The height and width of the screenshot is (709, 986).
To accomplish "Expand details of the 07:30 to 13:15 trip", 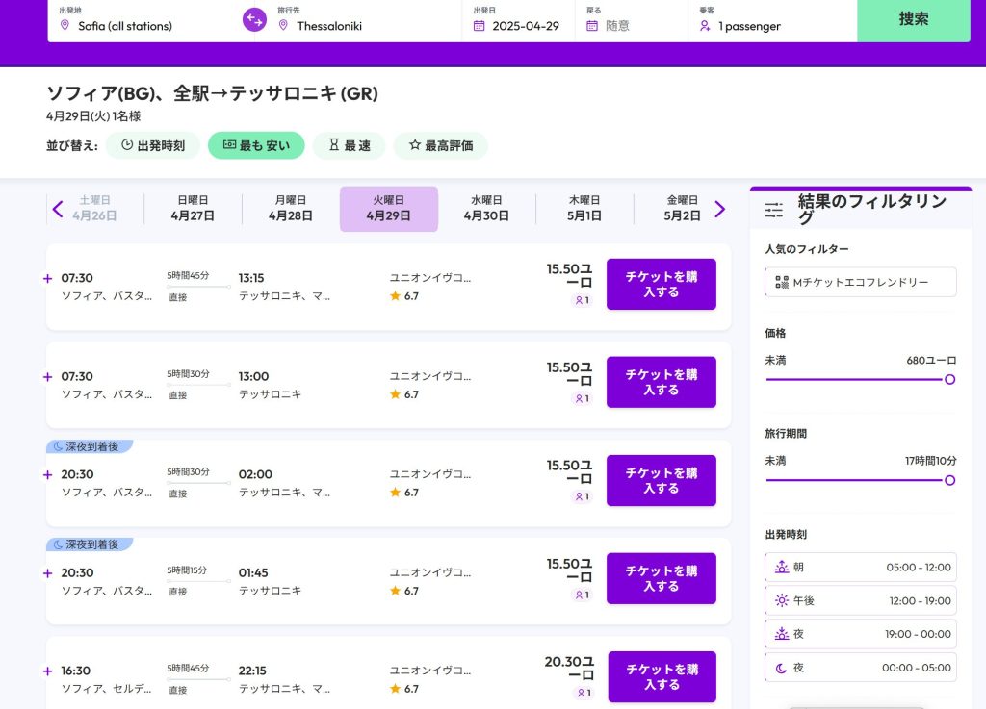I will click(x=48, y=278).
